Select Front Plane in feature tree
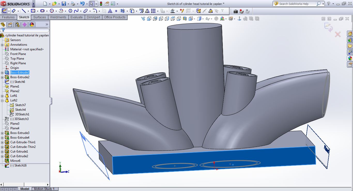Screen dimensions: 353x191 [18, 54]
